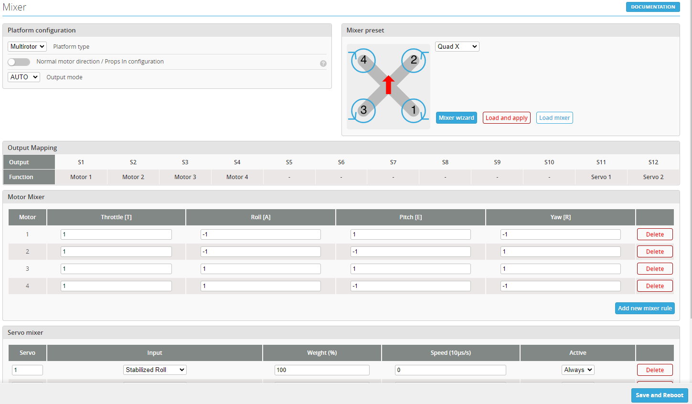The image size is (692, 404).
Task: Click Save and Reboot
Action: point(660,395)
